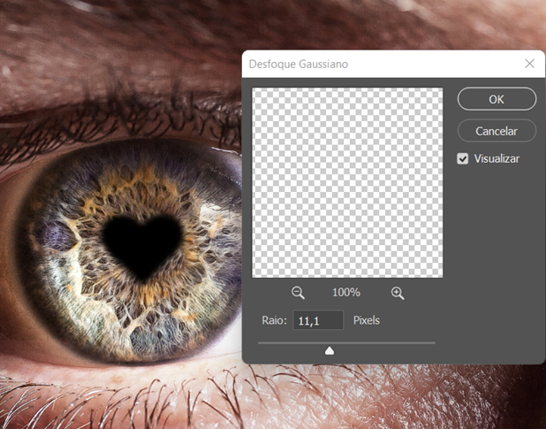This screenshot has height=429, width=546.
Task: Click the heart-shaped pupil in the image
Action: click(143, 246)
